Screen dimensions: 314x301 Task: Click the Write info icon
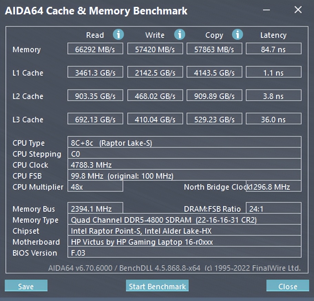pos(179,34)
